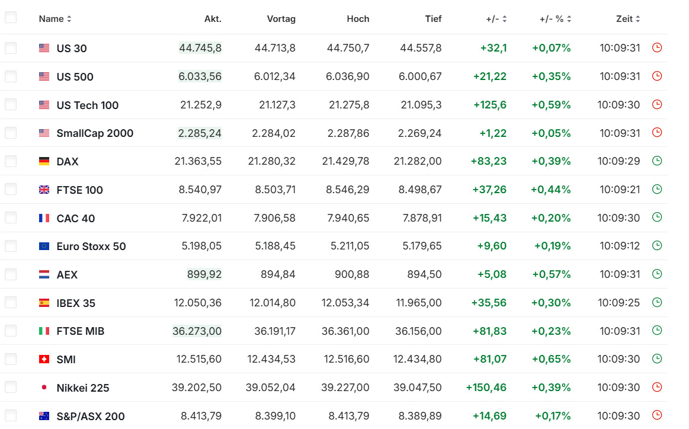689x429 pixels.
Task: Click the clock icon in Nikkei 225 row
Action: [x=656, y=388]
